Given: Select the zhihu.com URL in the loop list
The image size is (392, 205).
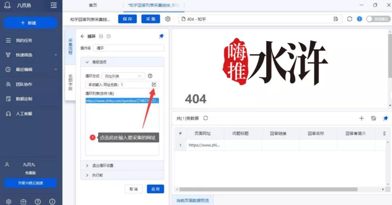Looking at the screenshot, I should 122,101.
